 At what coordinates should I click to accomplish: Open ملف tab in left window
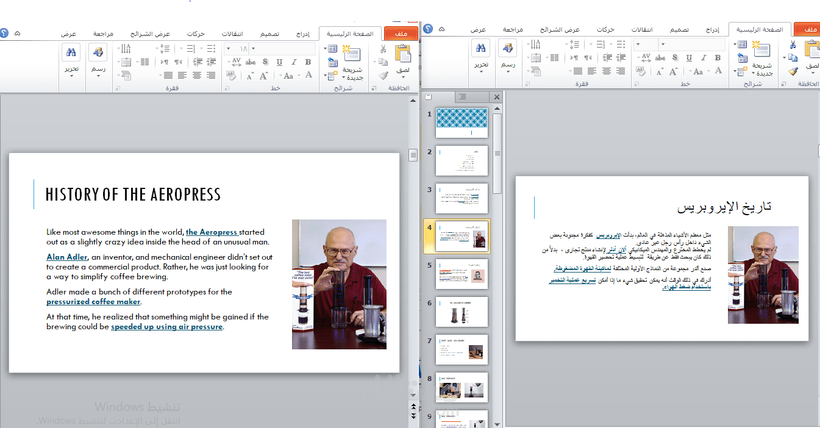pos(401,34)
